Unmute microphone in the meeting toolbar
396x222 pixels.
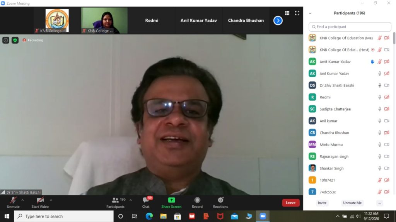coord(13,203)
